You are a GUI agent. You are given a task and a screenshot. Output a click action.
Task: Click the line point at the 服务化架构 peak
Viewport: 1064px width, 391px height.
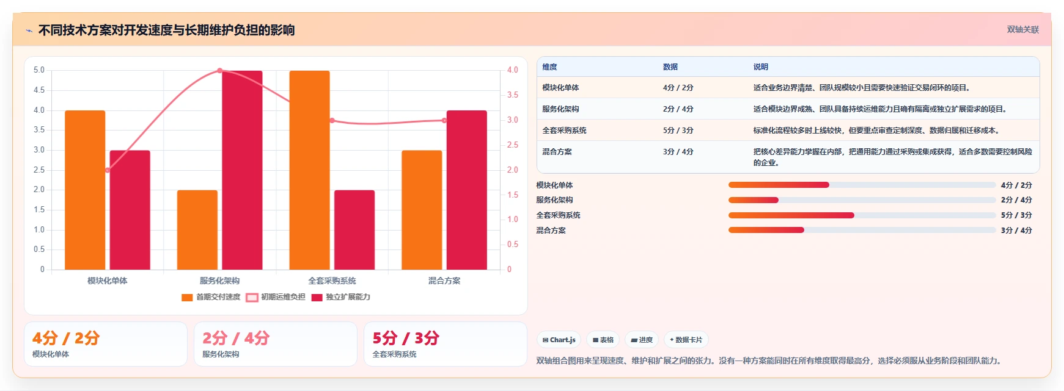220,71
